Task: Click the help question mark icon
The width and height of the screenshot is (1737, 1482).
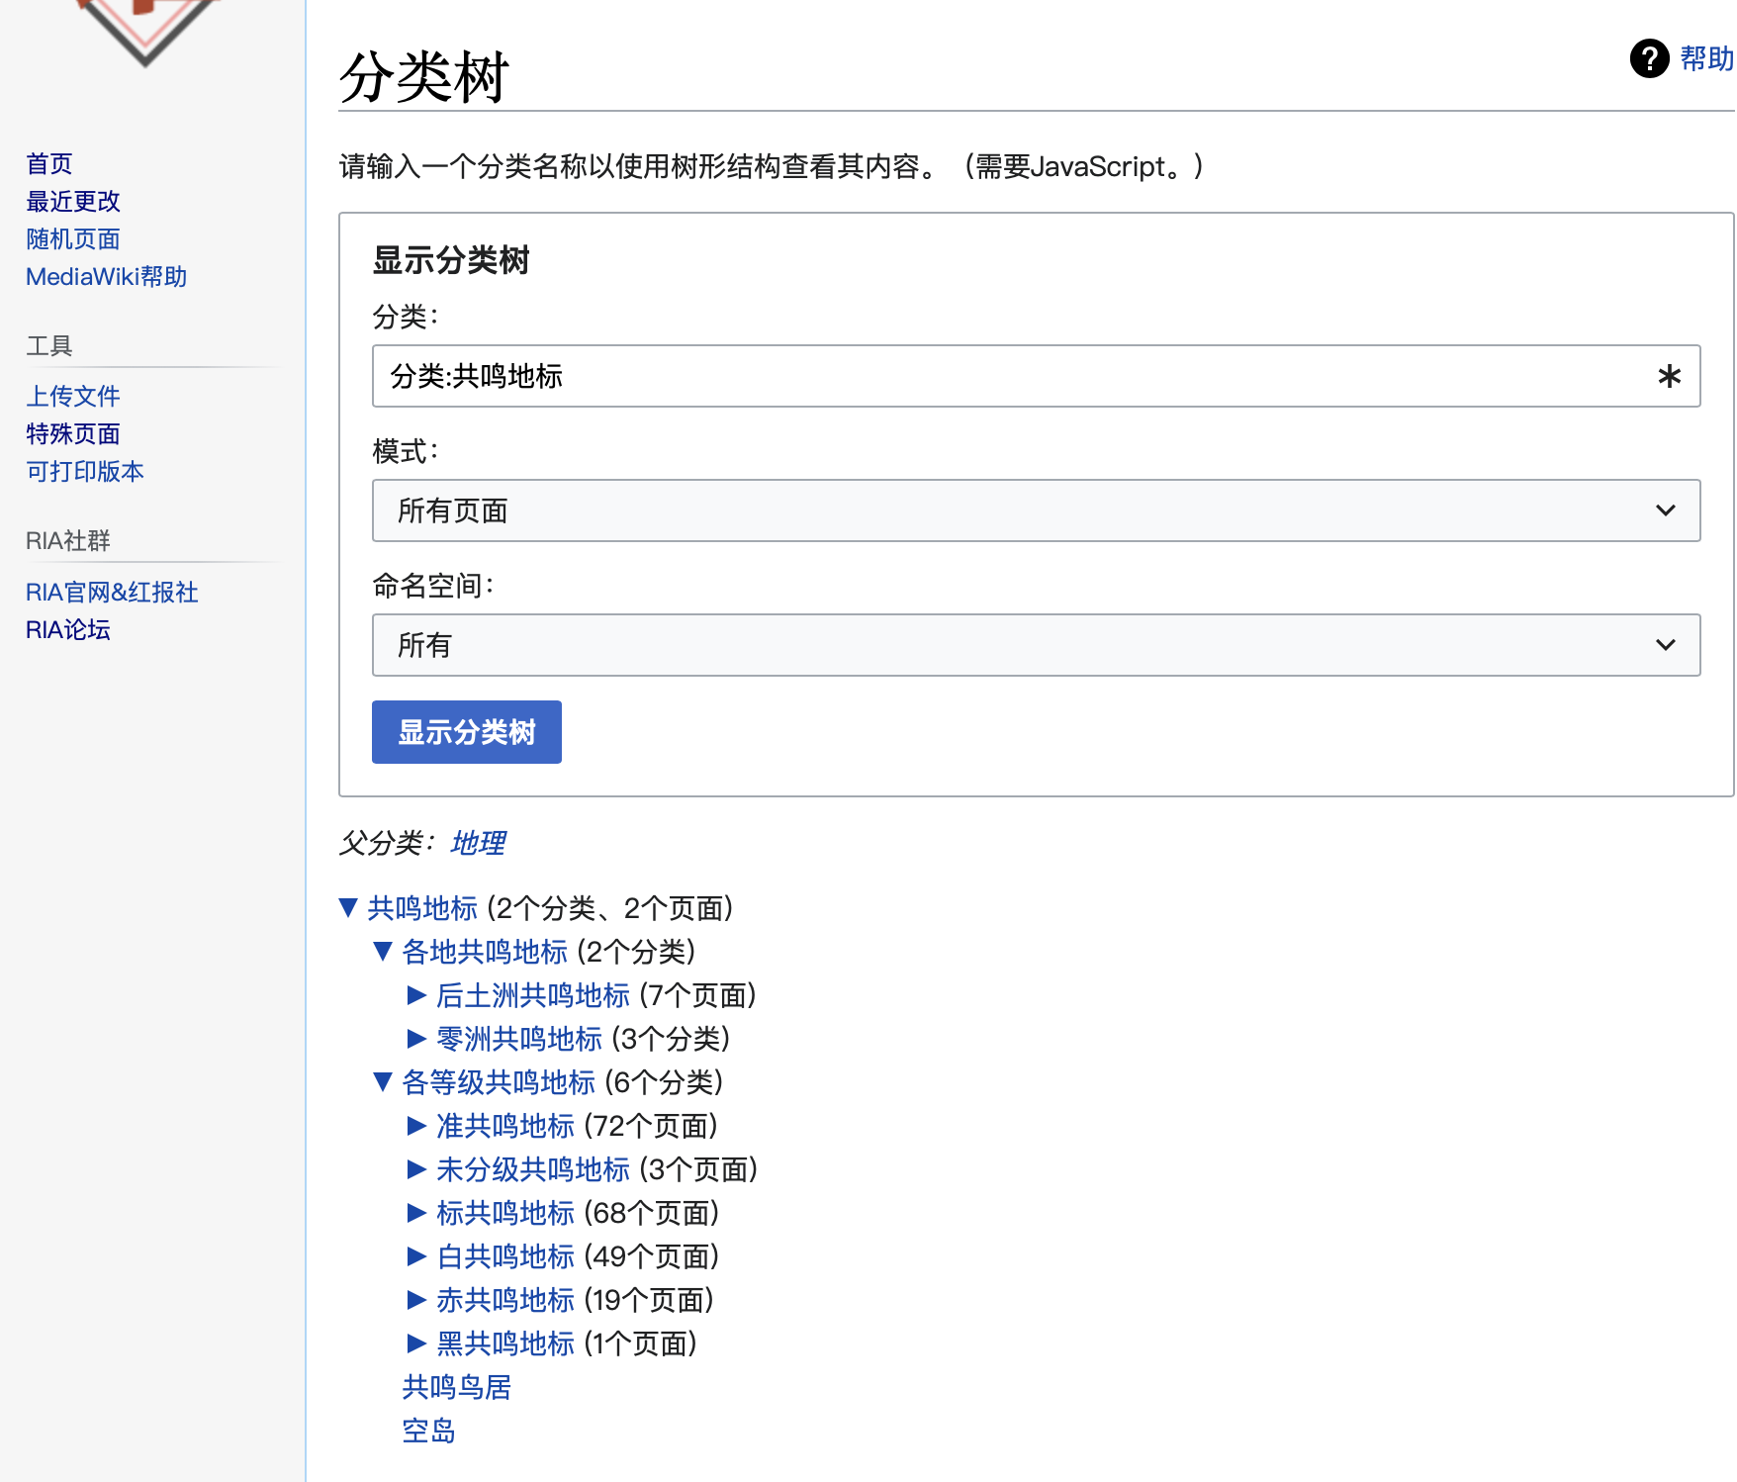Action: pos(1649,58)
